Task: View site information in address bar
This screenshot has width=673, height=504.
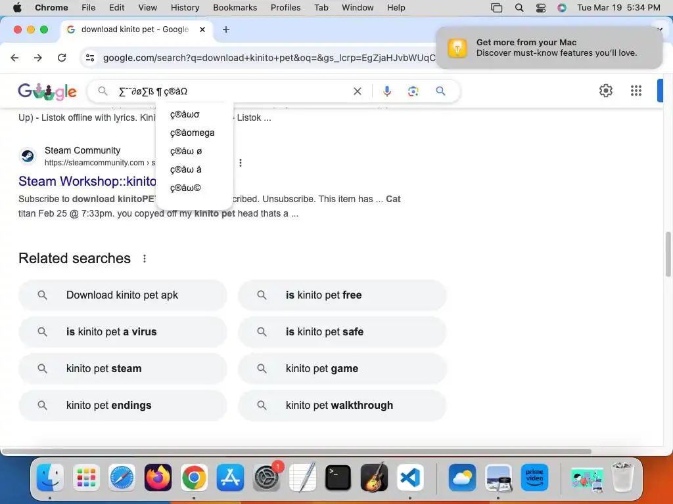Action: 89,58
